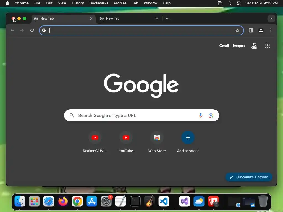Viewport: 283px width, 212px height.
Task: Close the second New Tab
Action: [157, 18]
